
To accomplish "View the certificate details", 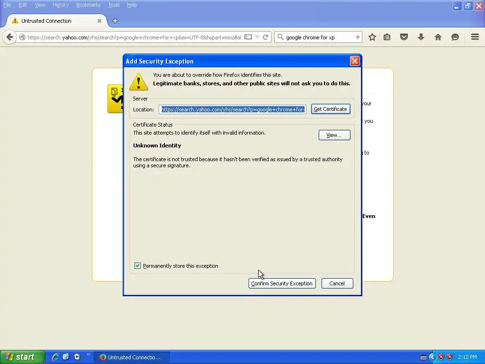I will [334, 135].
